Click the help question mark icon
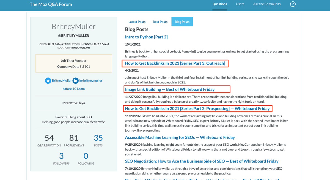Viewport: 330px width, 180px height. pyautogui.click(x=293, y=4)
